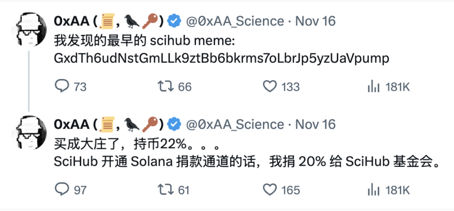
Task: Click verified badge on second tweet
Action: coord(173,124)
